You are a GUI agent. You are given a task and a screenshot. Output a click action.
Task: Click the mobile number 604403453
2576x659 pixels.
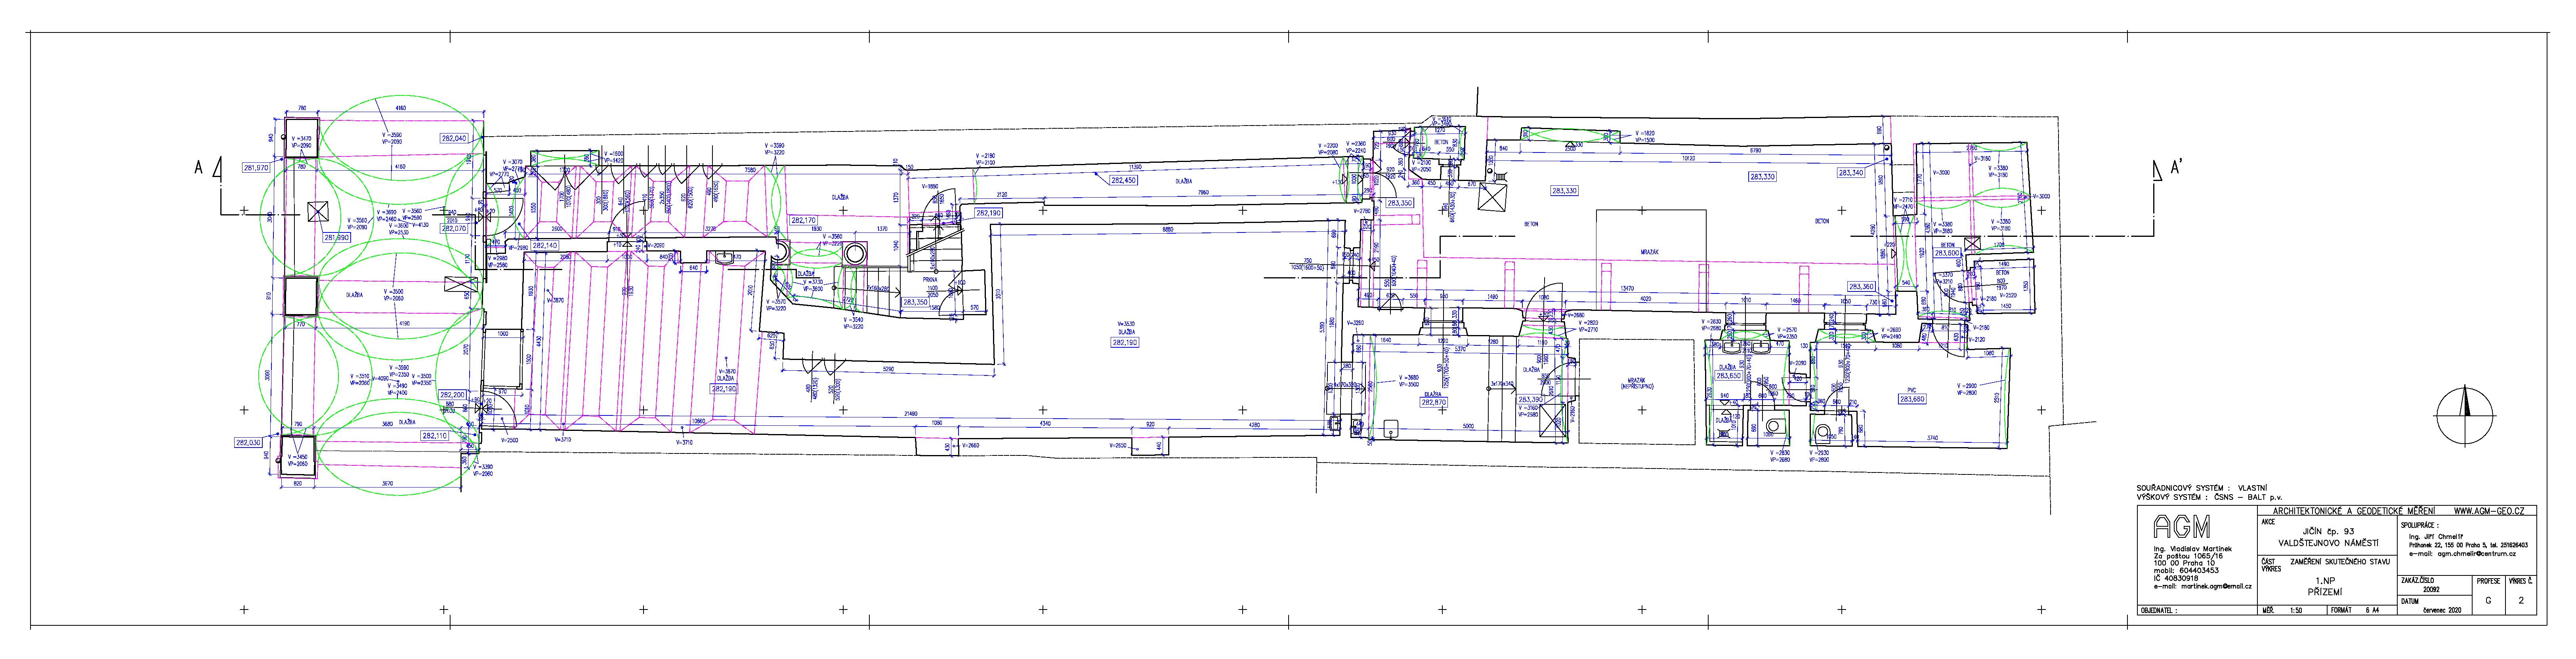(2199, 571)
